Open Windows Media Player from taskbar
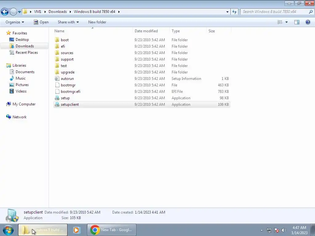The height and width of the screenshot is (236, 315). click(x=76, y=230)
